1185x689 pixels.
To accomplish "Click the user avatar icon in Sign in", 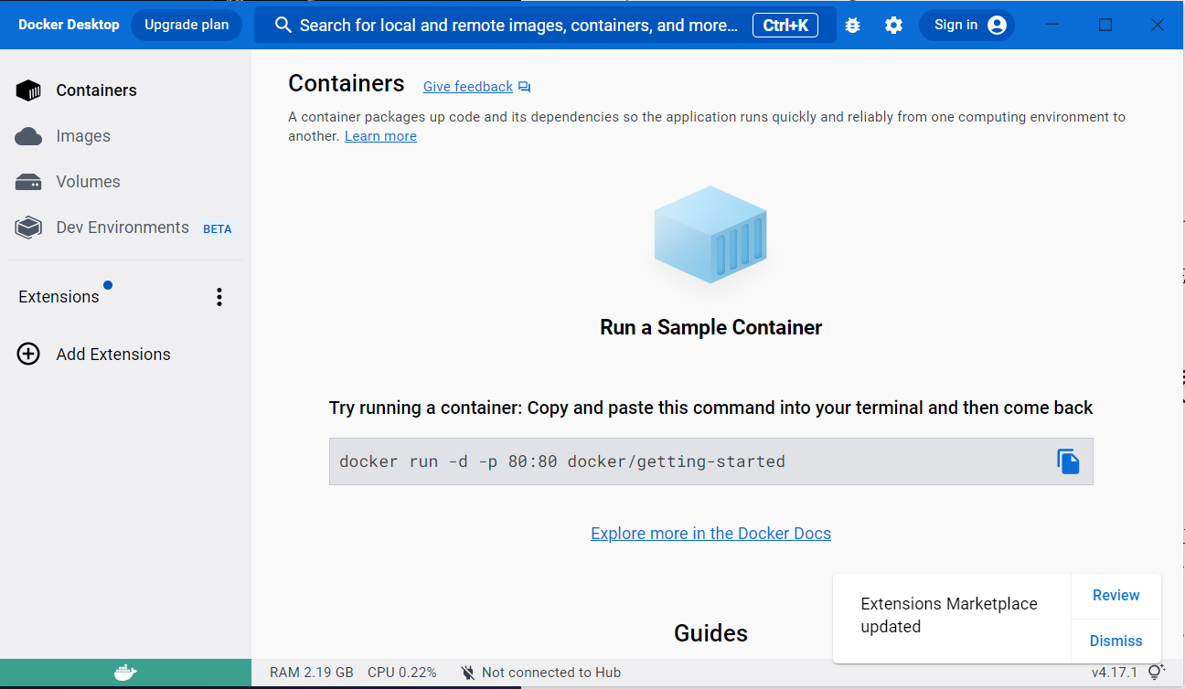I will [x=997, y=25].
